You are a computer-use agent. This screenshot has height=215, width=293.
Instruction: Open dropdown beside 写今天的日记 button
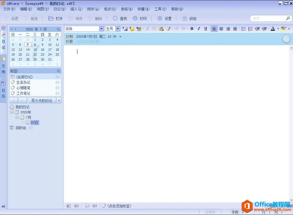click(59, 100)
